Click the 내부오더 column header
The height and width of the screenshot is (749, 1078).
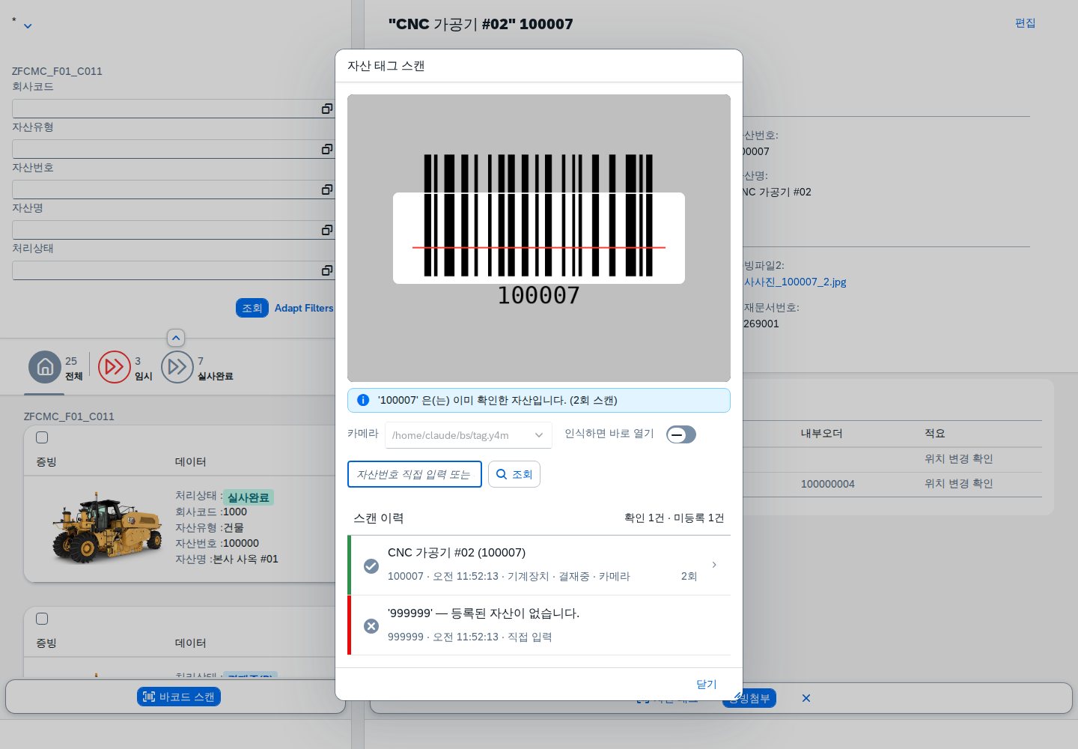821,434
